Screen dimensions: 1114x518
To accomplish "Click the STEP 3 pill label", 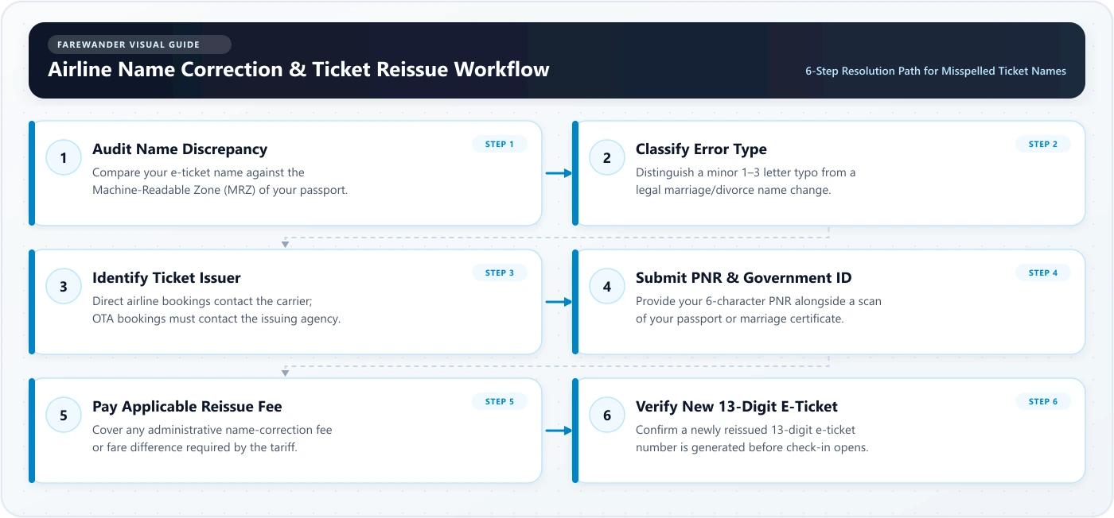I will pyautogui.click(x=500, y=273).
